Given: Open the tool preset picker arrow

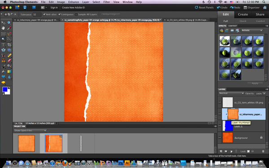Looking at the screenshot, I should coord(1,14).
